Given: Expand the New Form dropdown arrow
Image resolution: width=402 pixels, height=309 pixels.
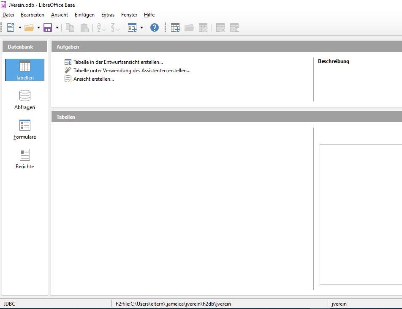Looking at the screenshot, I should coord(141,28).
